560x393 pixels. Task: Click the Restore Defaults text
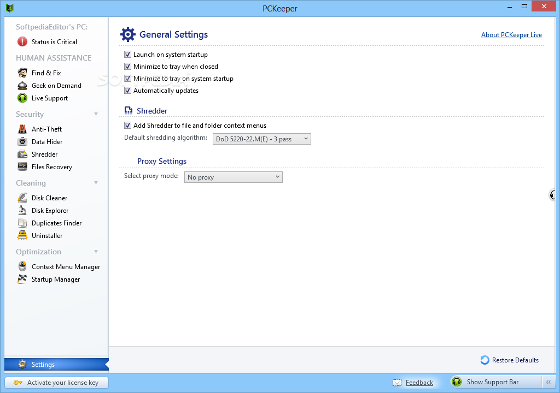515,360
